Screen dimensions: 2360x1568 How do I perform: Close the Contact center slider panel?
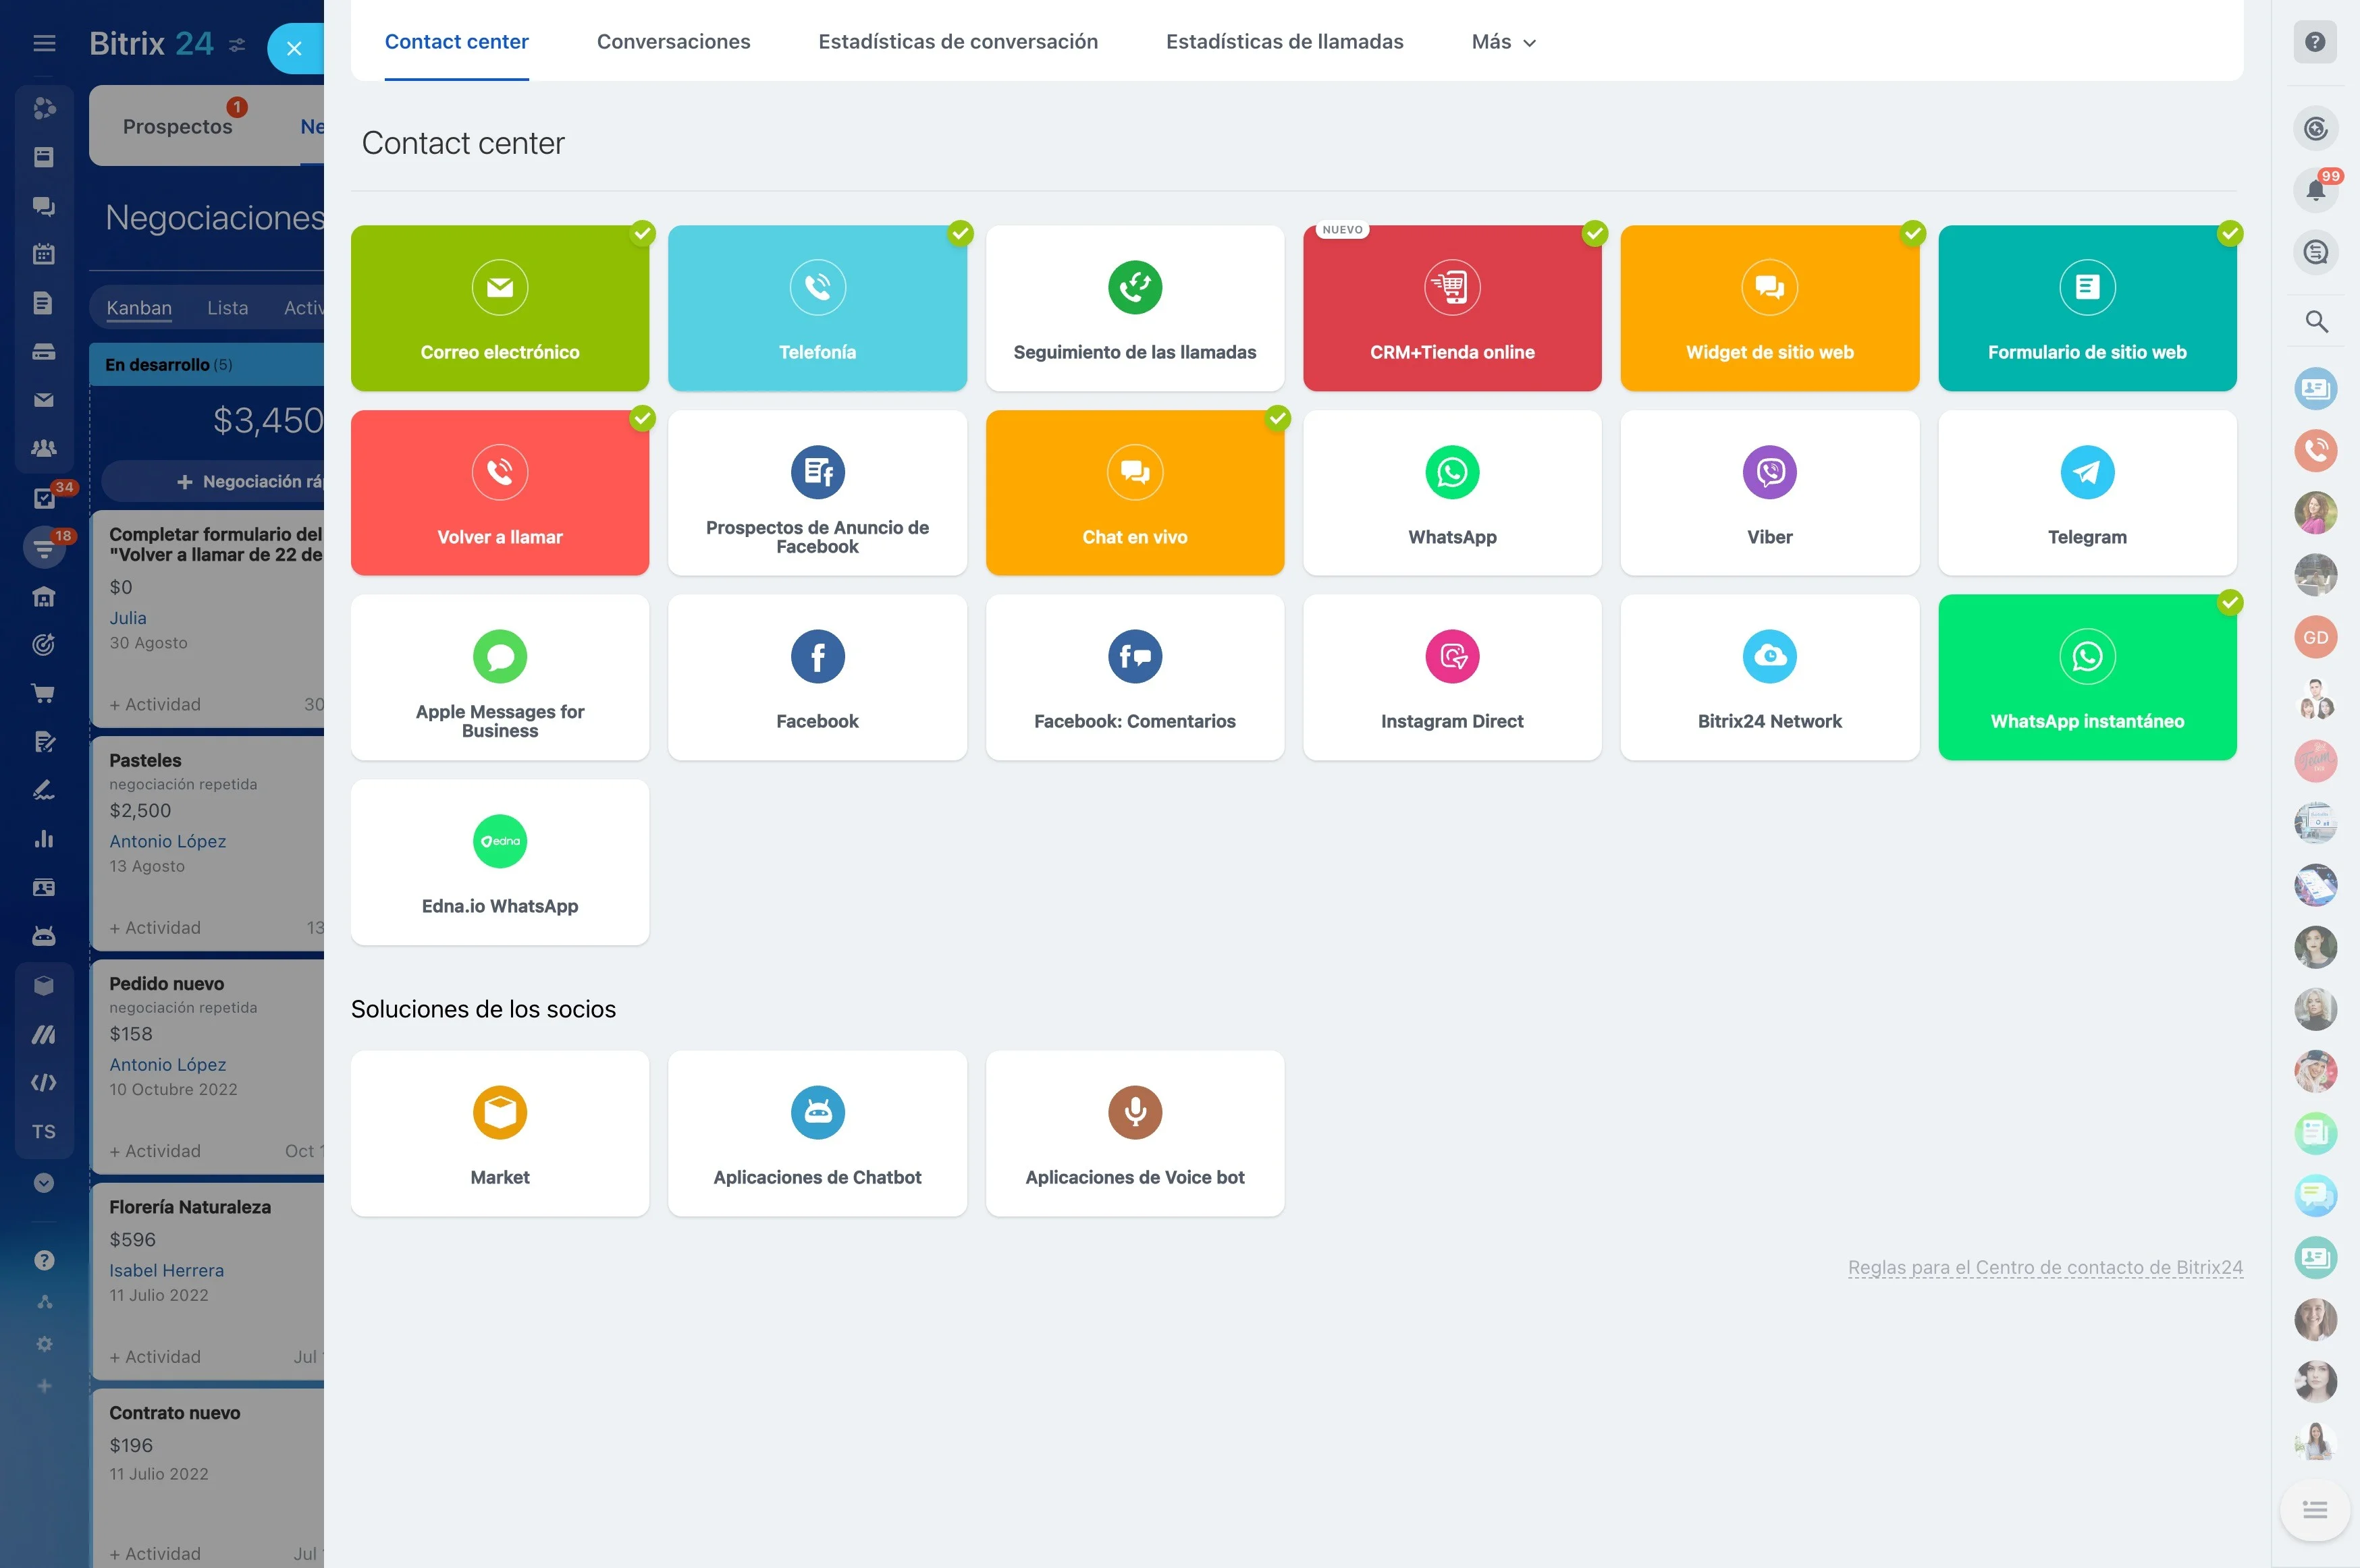coord(294,48)
